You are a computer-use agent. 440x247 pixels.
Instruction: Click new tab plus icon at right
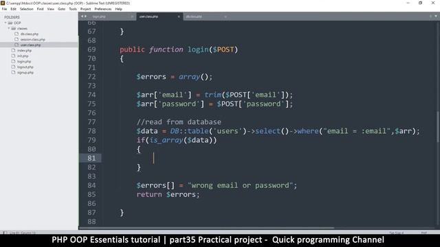point(430,16)
